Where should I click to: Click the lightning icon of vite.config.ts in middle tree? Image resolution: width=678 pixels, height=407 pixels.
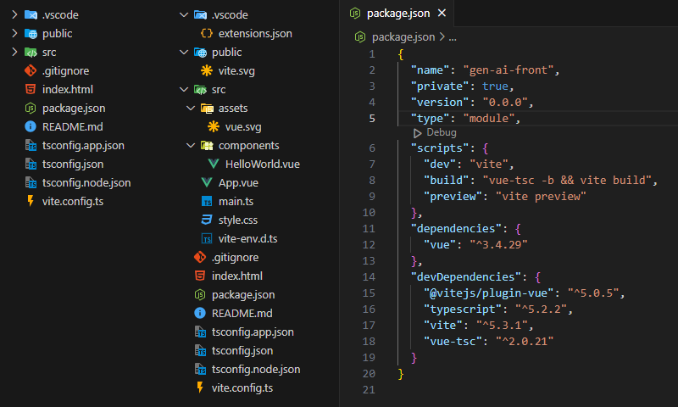click(x=200, y=387)
